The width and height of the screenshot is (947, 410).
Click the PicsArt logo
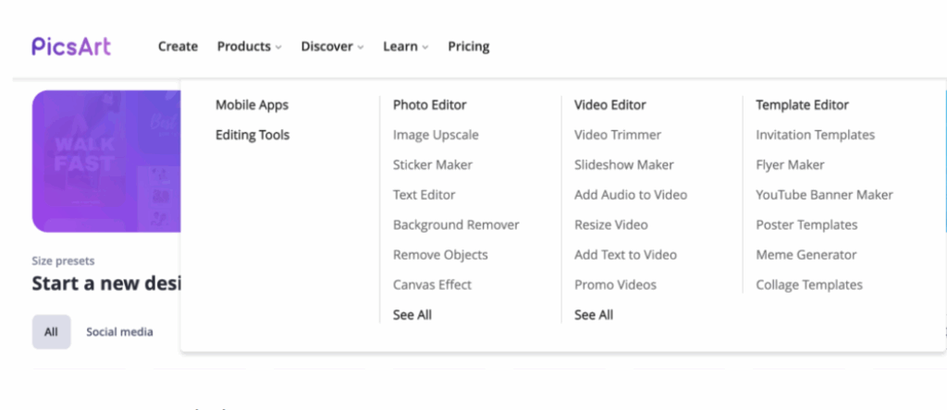(71, 46)
